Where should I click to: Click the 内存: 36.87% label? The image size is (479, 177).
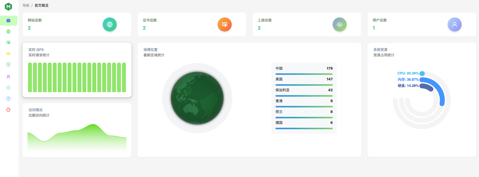point(408,80)
